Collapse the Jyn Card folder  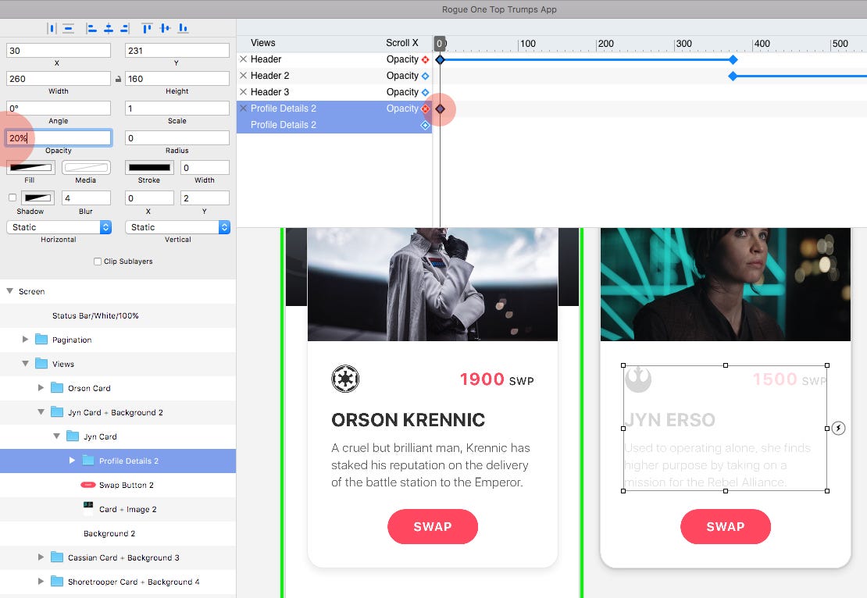coord(55,436)
